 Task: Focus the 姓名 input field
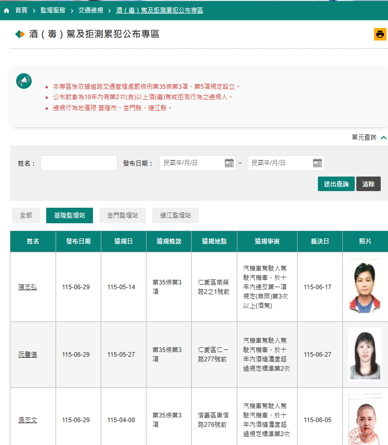(79, 163)
